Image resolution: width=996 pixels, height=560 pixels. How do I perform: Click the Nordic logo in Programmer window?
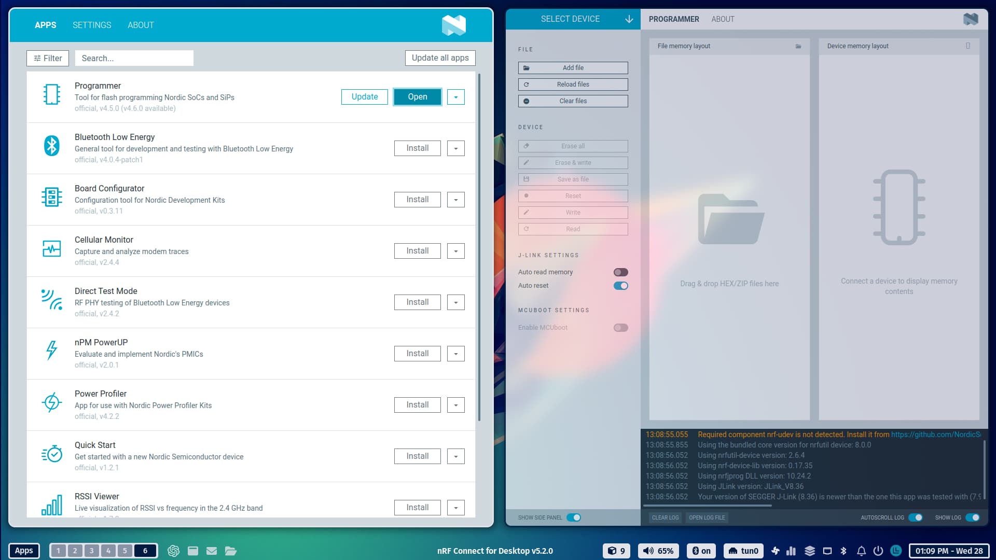pos(971,19)
